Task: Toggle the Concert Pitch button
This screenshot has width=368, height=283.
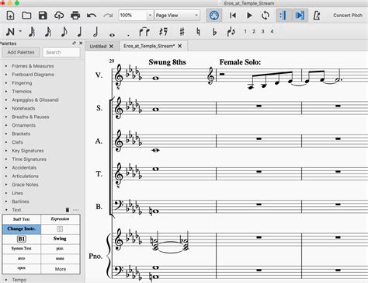Action: 348,16
